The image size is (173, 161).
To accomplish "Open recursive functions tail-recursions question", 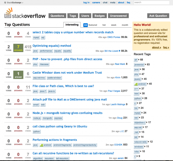I will point(73,153).
